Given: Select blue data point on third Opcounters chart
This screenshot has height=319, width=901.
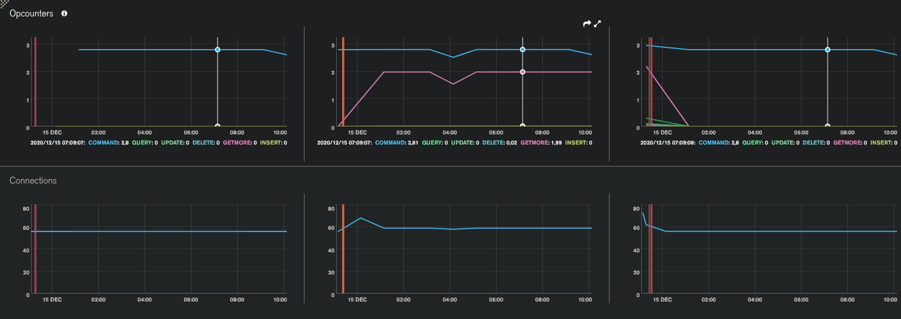Looking at the screenshot, I should coord(828,50).
